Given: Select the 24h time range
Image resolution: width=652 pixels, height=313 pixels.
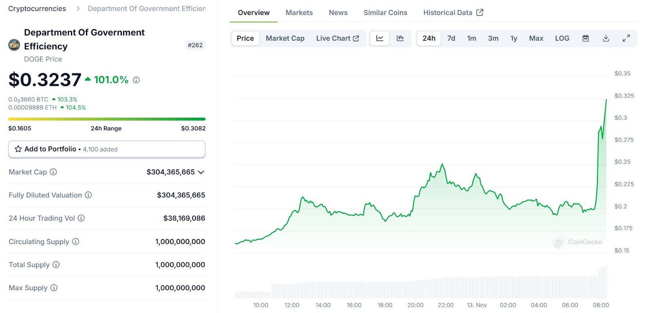Looking at the screenshot, I should pyautogui.click(x=429, y=38).
